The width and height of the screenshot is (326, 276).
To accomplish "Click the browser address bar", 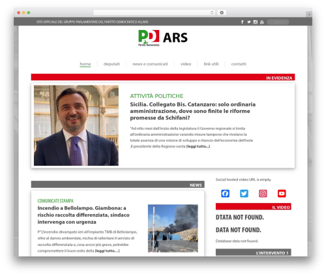I will pyautogui.click(x=155, y=12).
